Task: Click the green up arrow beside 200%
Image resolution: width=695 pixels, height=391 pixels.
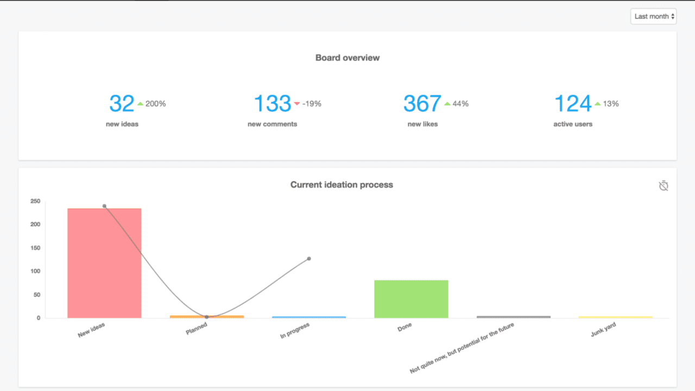Action: click(140, 104)
